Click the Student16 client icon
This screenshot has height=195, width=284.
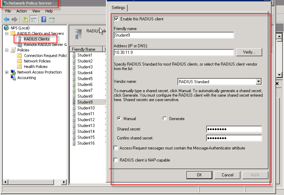(74, 143)
